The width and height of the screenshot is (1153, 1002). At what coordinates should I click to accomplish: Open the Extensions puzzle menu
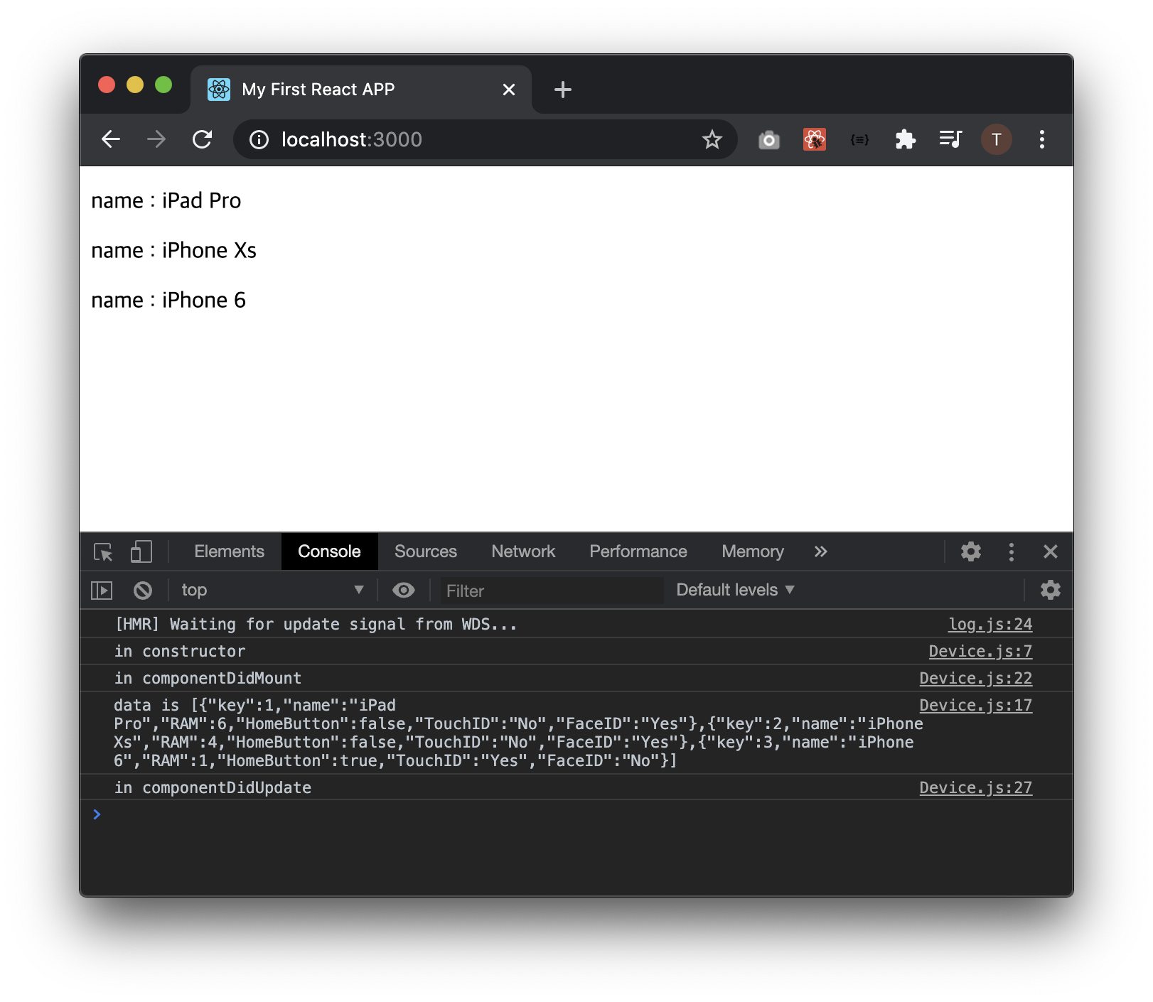coord(905,139)
